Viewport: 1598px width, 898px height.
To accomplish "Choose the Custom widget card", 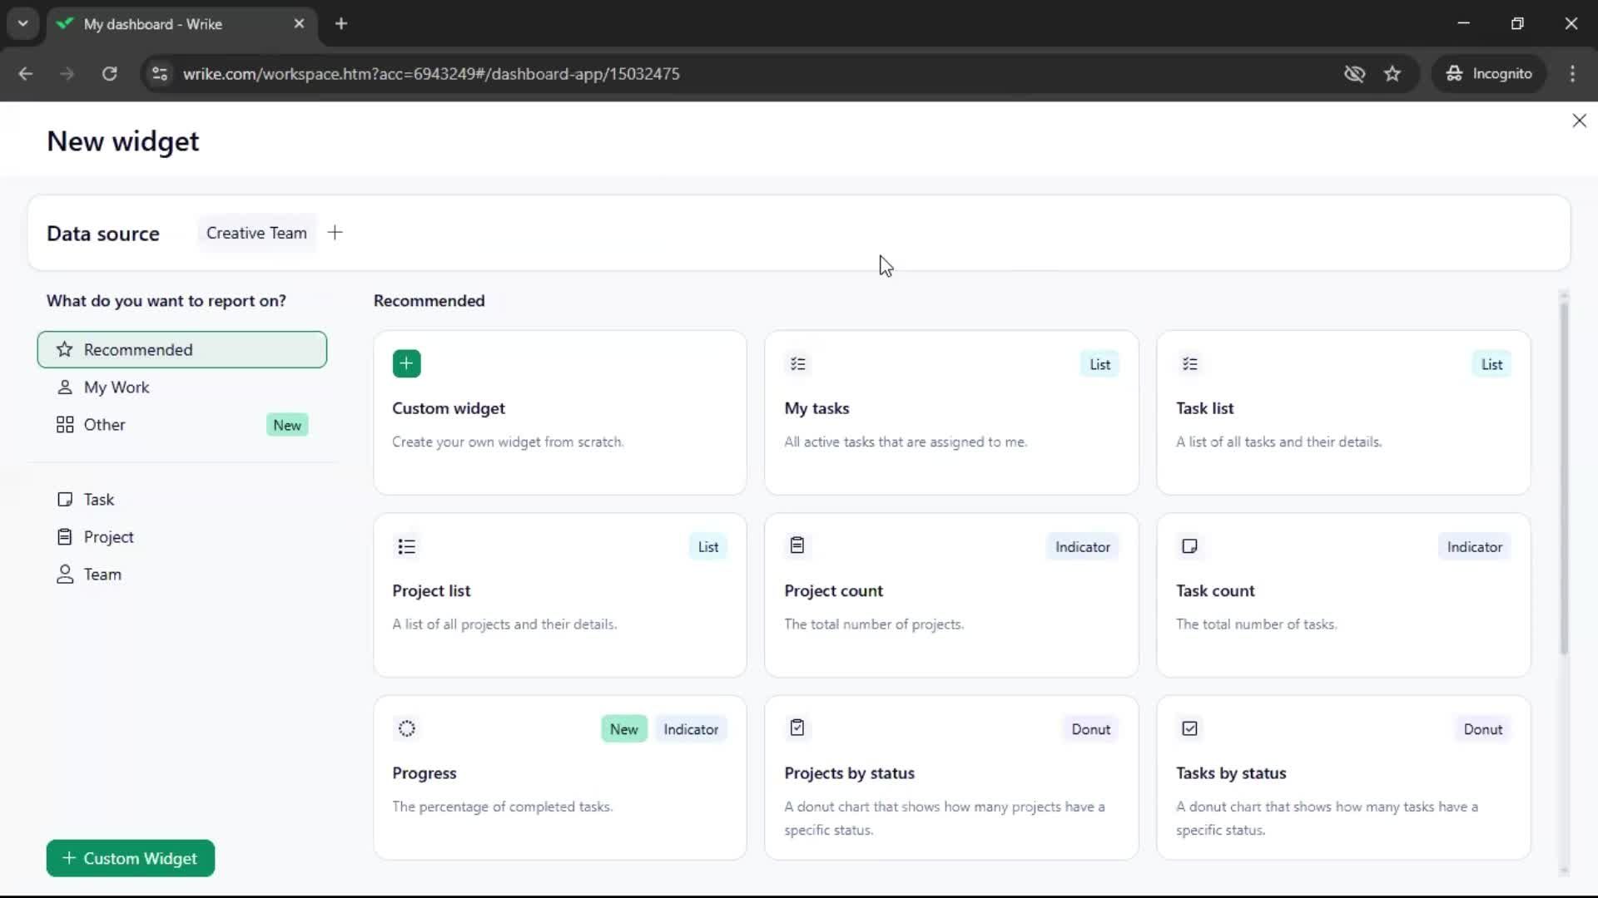I will [559, 412].
